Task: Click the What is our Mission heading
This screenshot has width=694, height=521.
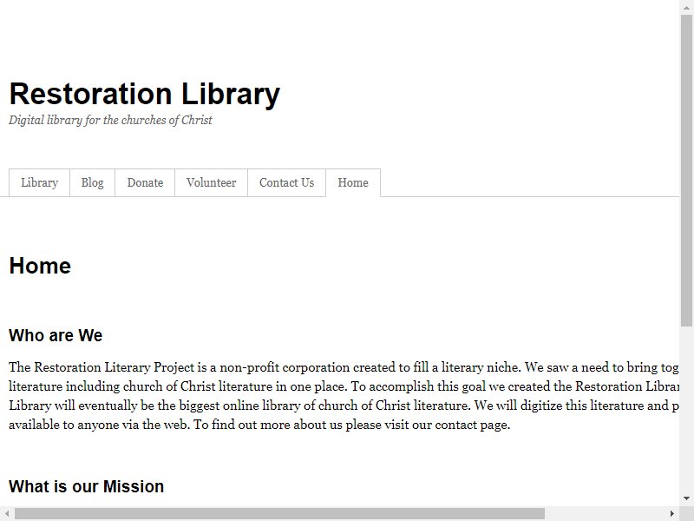Action: 86,486
